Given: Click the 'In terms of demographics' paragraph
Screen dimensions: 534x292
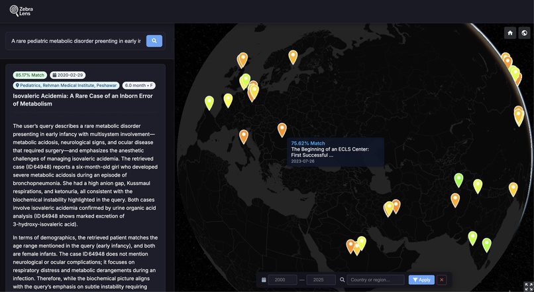Looking at the screenshot, I should coord(85,262).
